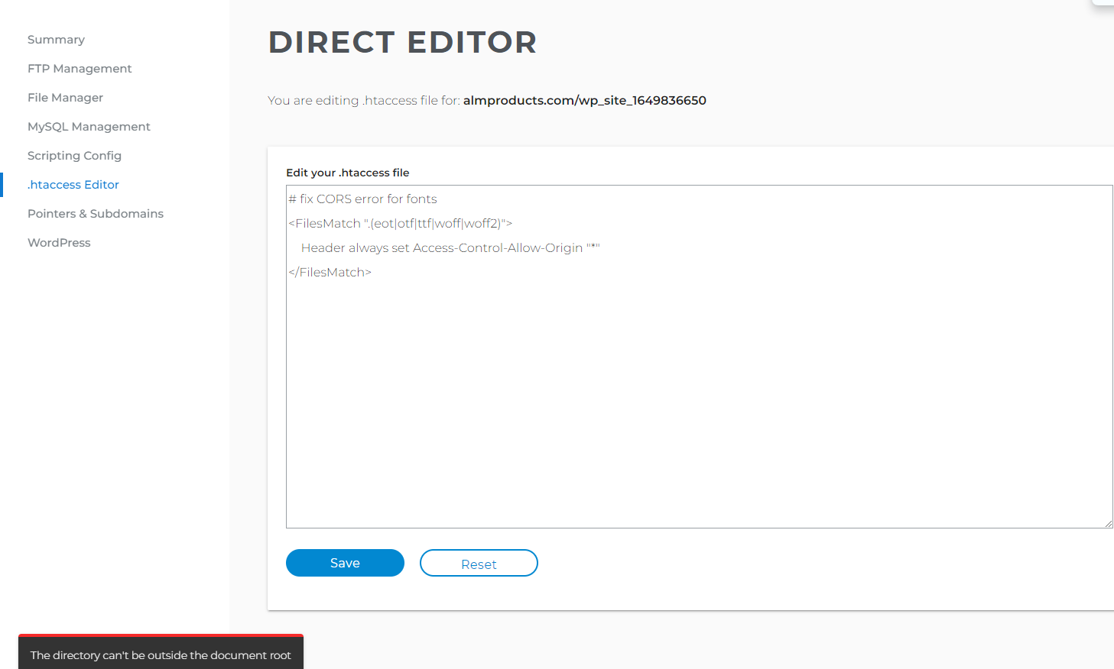The width and height of the screenshot is (1114, 669).
Task: Open Scripting Config page
Action: pyautogui.click(x=74, y=156)
